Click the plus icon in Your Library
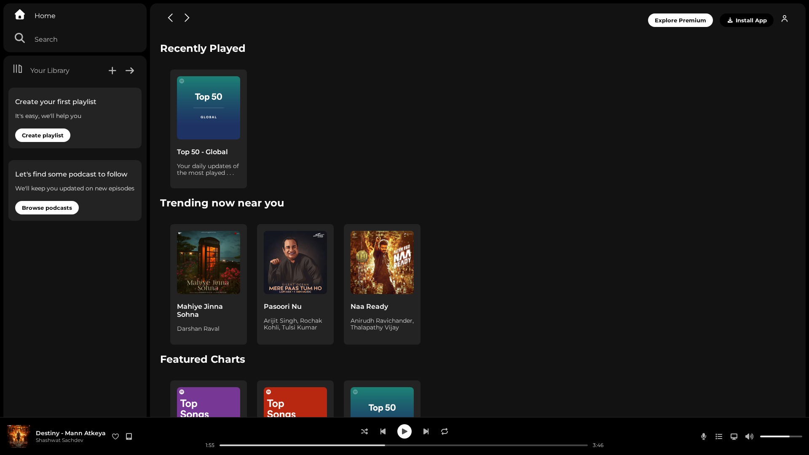 [112, 71]
